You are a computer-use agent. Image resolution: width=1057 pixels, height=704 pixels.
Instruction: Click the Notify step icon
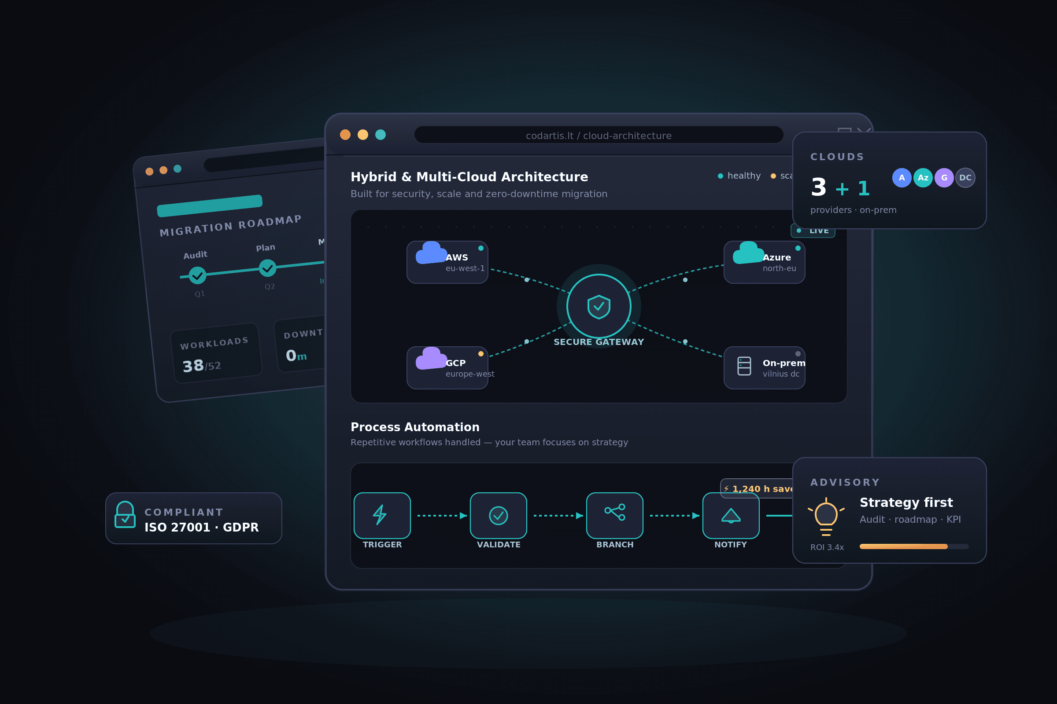(731, 515)
